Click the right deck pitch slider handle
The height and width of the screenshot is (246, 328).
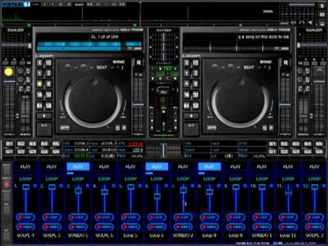click(285, 105)
